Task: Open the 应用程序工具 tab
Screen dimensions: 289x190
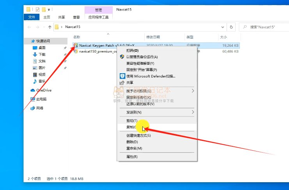Action: (x=98, y=17)
